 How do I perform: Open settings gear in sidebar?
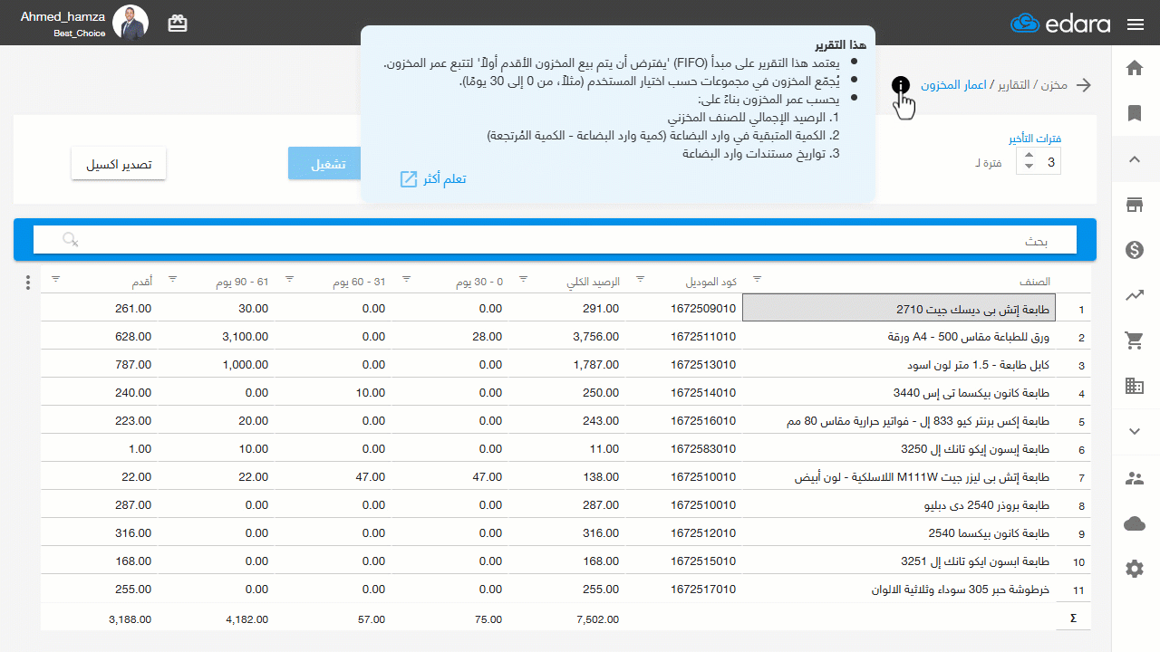point(1134,569)
